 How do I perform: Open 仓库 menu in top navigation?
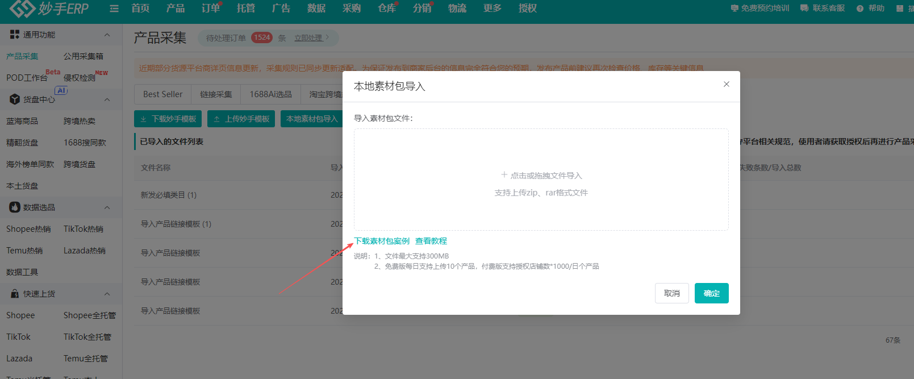tap(387, 8)
